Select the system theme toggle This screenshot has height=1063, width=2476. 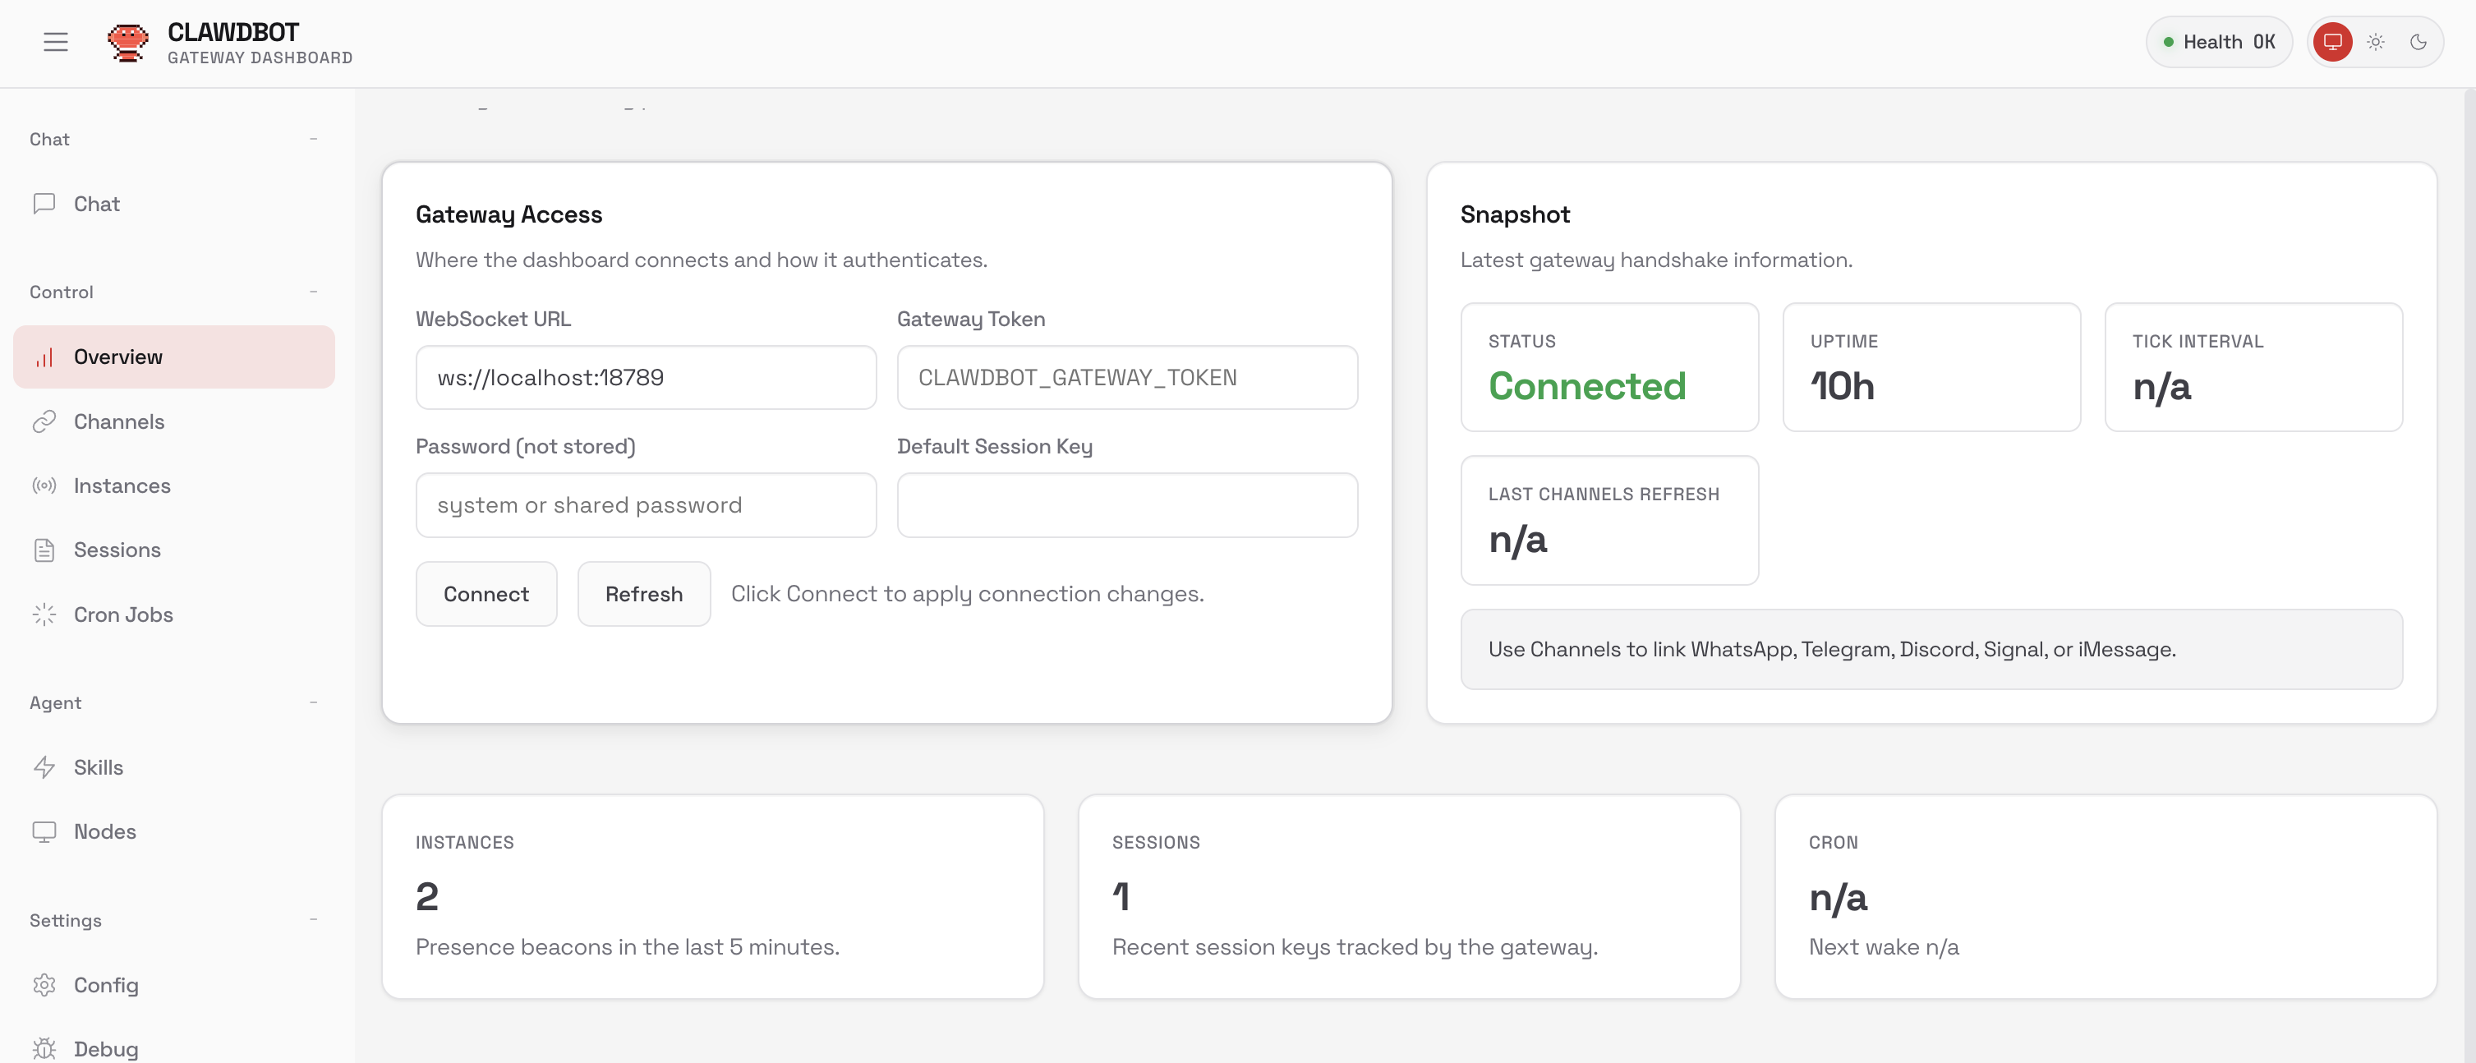(2333, 42)
